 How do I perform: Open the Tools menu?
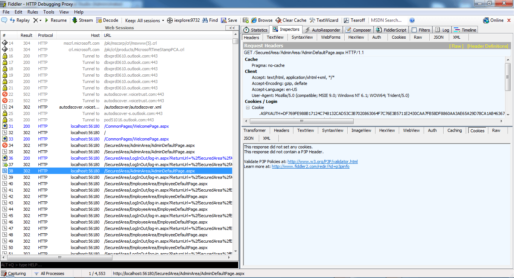[x=49, y=12]
